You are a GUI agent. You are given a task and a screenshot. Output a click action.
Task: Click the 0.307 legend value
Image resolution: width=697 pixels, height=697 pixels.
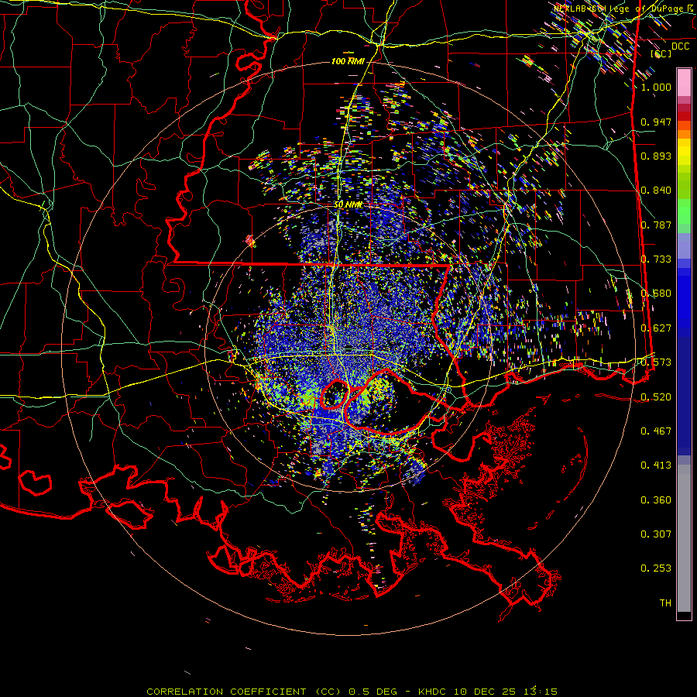[x=656, y=534]
